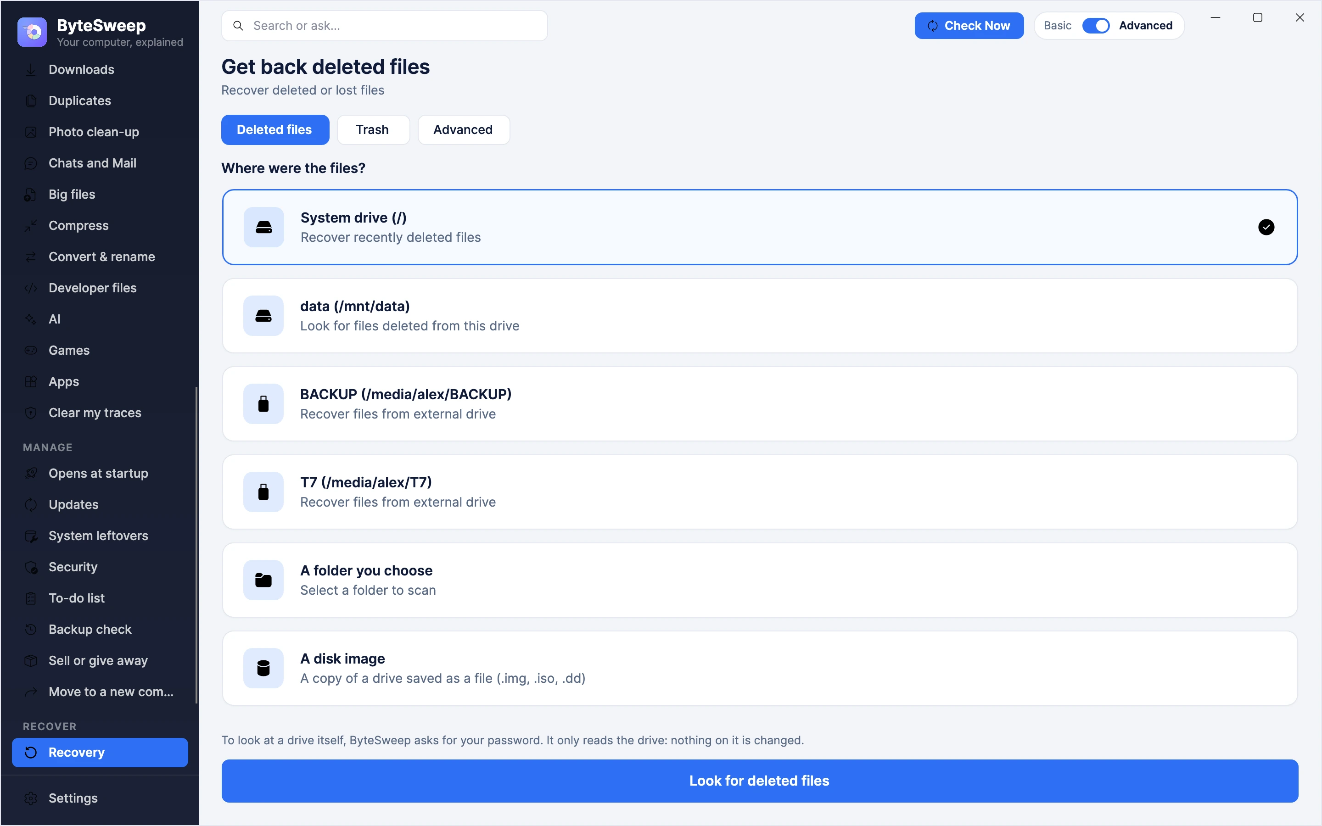The width and height of the screenshot is (1322, 826).
Task: Open the Updates refresh icon
Action: click(x=31, y=504)
